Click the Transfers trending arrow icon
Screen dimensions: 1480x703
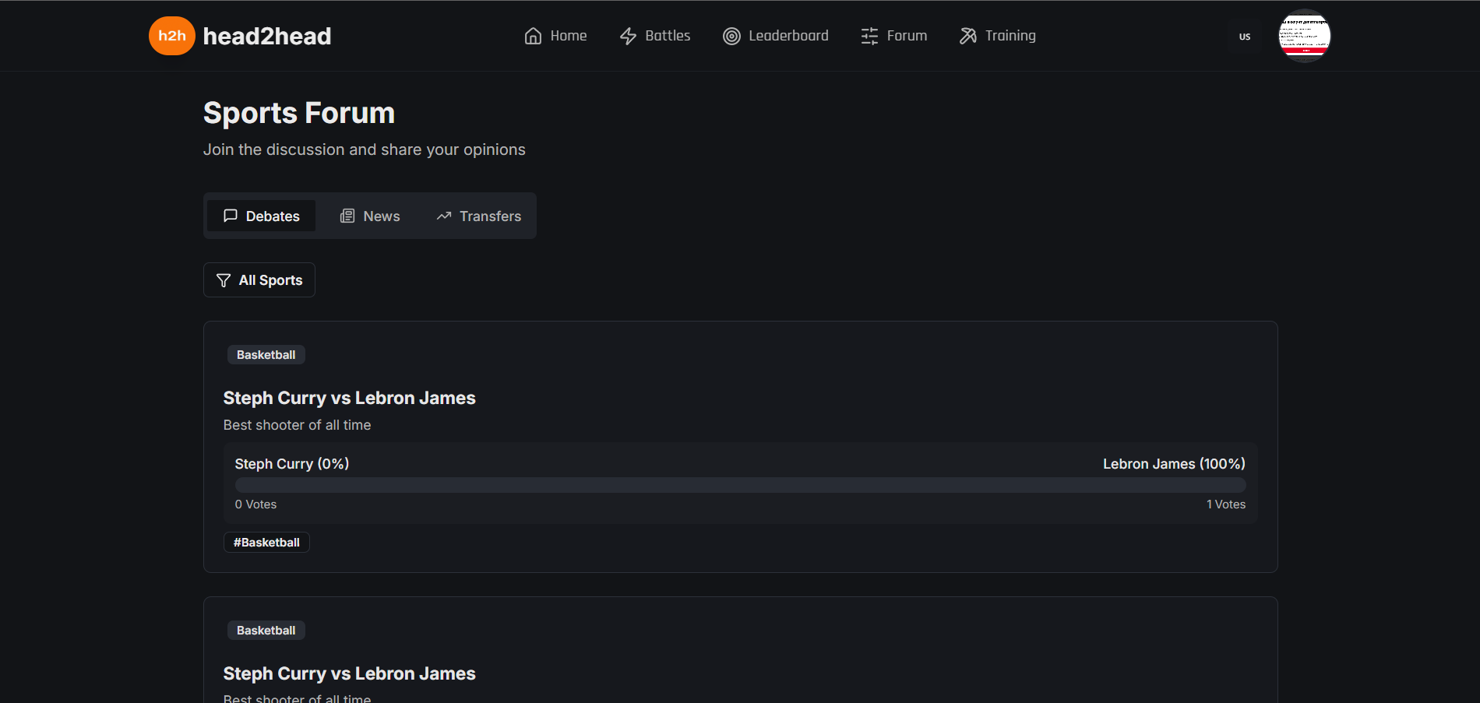444,216
